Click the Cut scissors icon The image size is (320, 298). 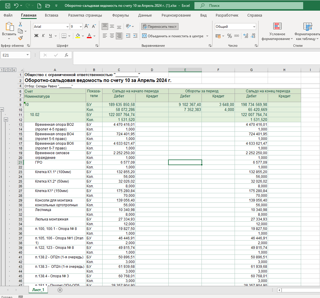coord(20,24)
